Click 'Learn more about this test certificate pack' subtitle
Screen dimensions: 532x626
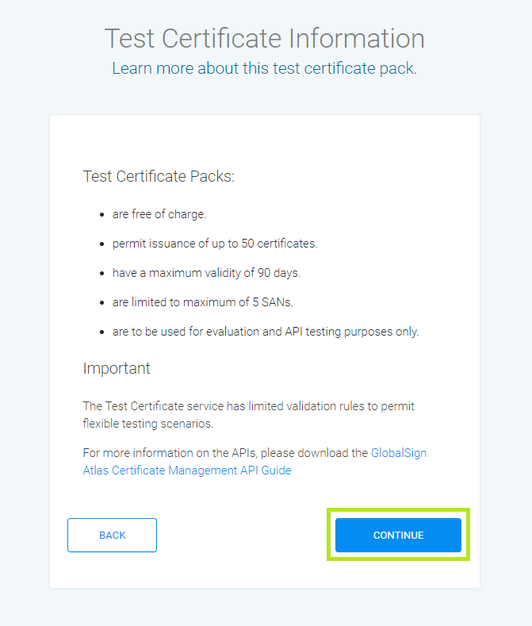point(264,68)
